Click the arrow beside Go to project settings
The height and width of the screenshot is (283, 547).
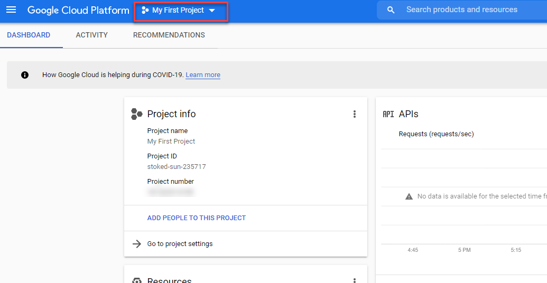pos(137,244)
